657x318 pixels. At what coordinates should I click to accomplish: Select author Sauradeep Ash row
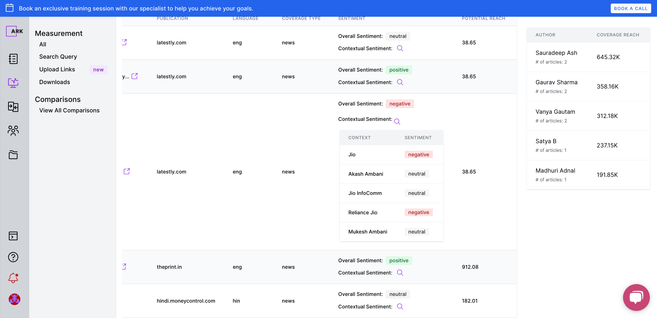point(588,57)
